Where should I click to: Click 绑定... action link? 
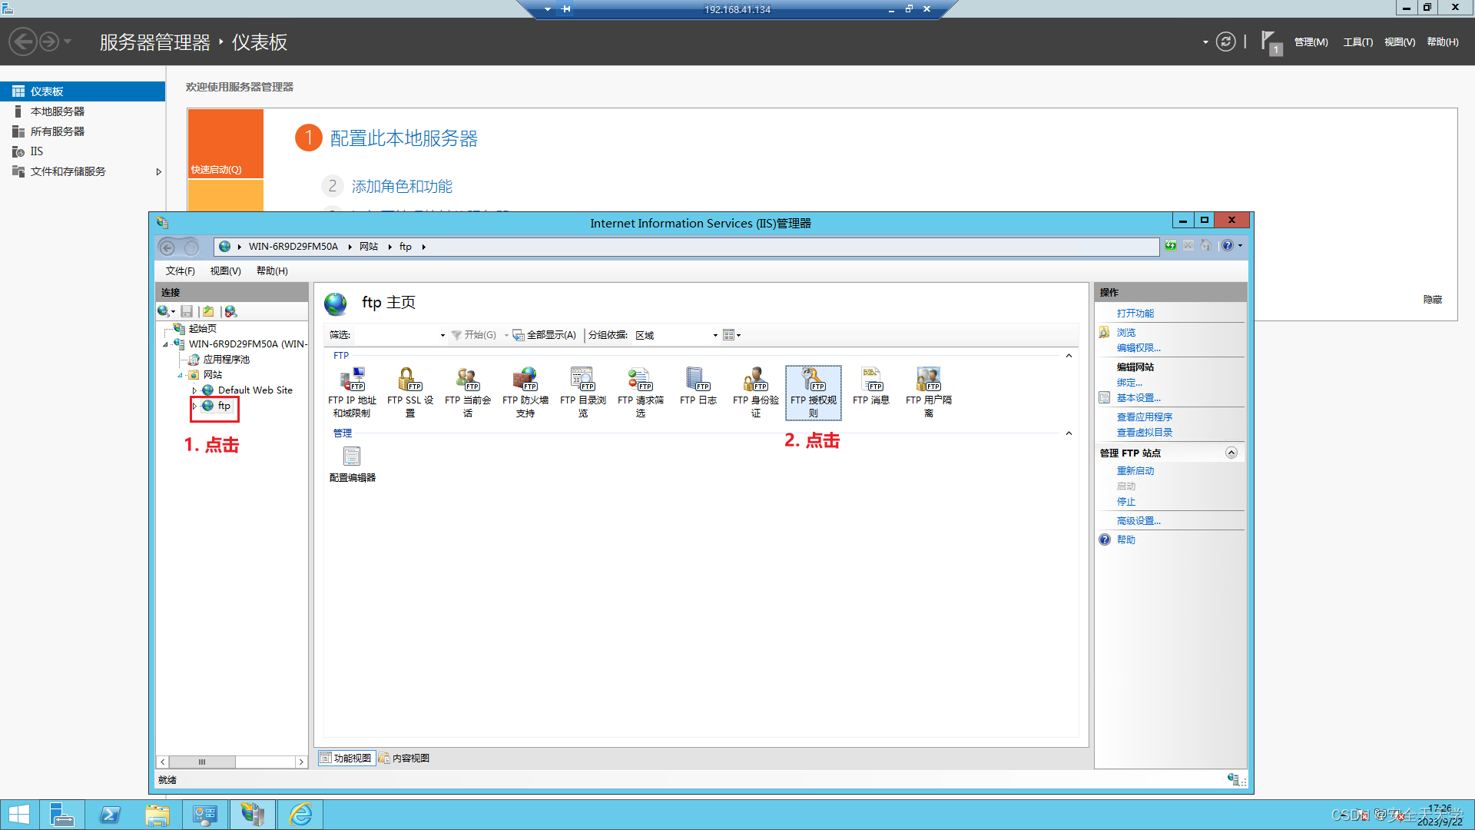coord(1129,383)
